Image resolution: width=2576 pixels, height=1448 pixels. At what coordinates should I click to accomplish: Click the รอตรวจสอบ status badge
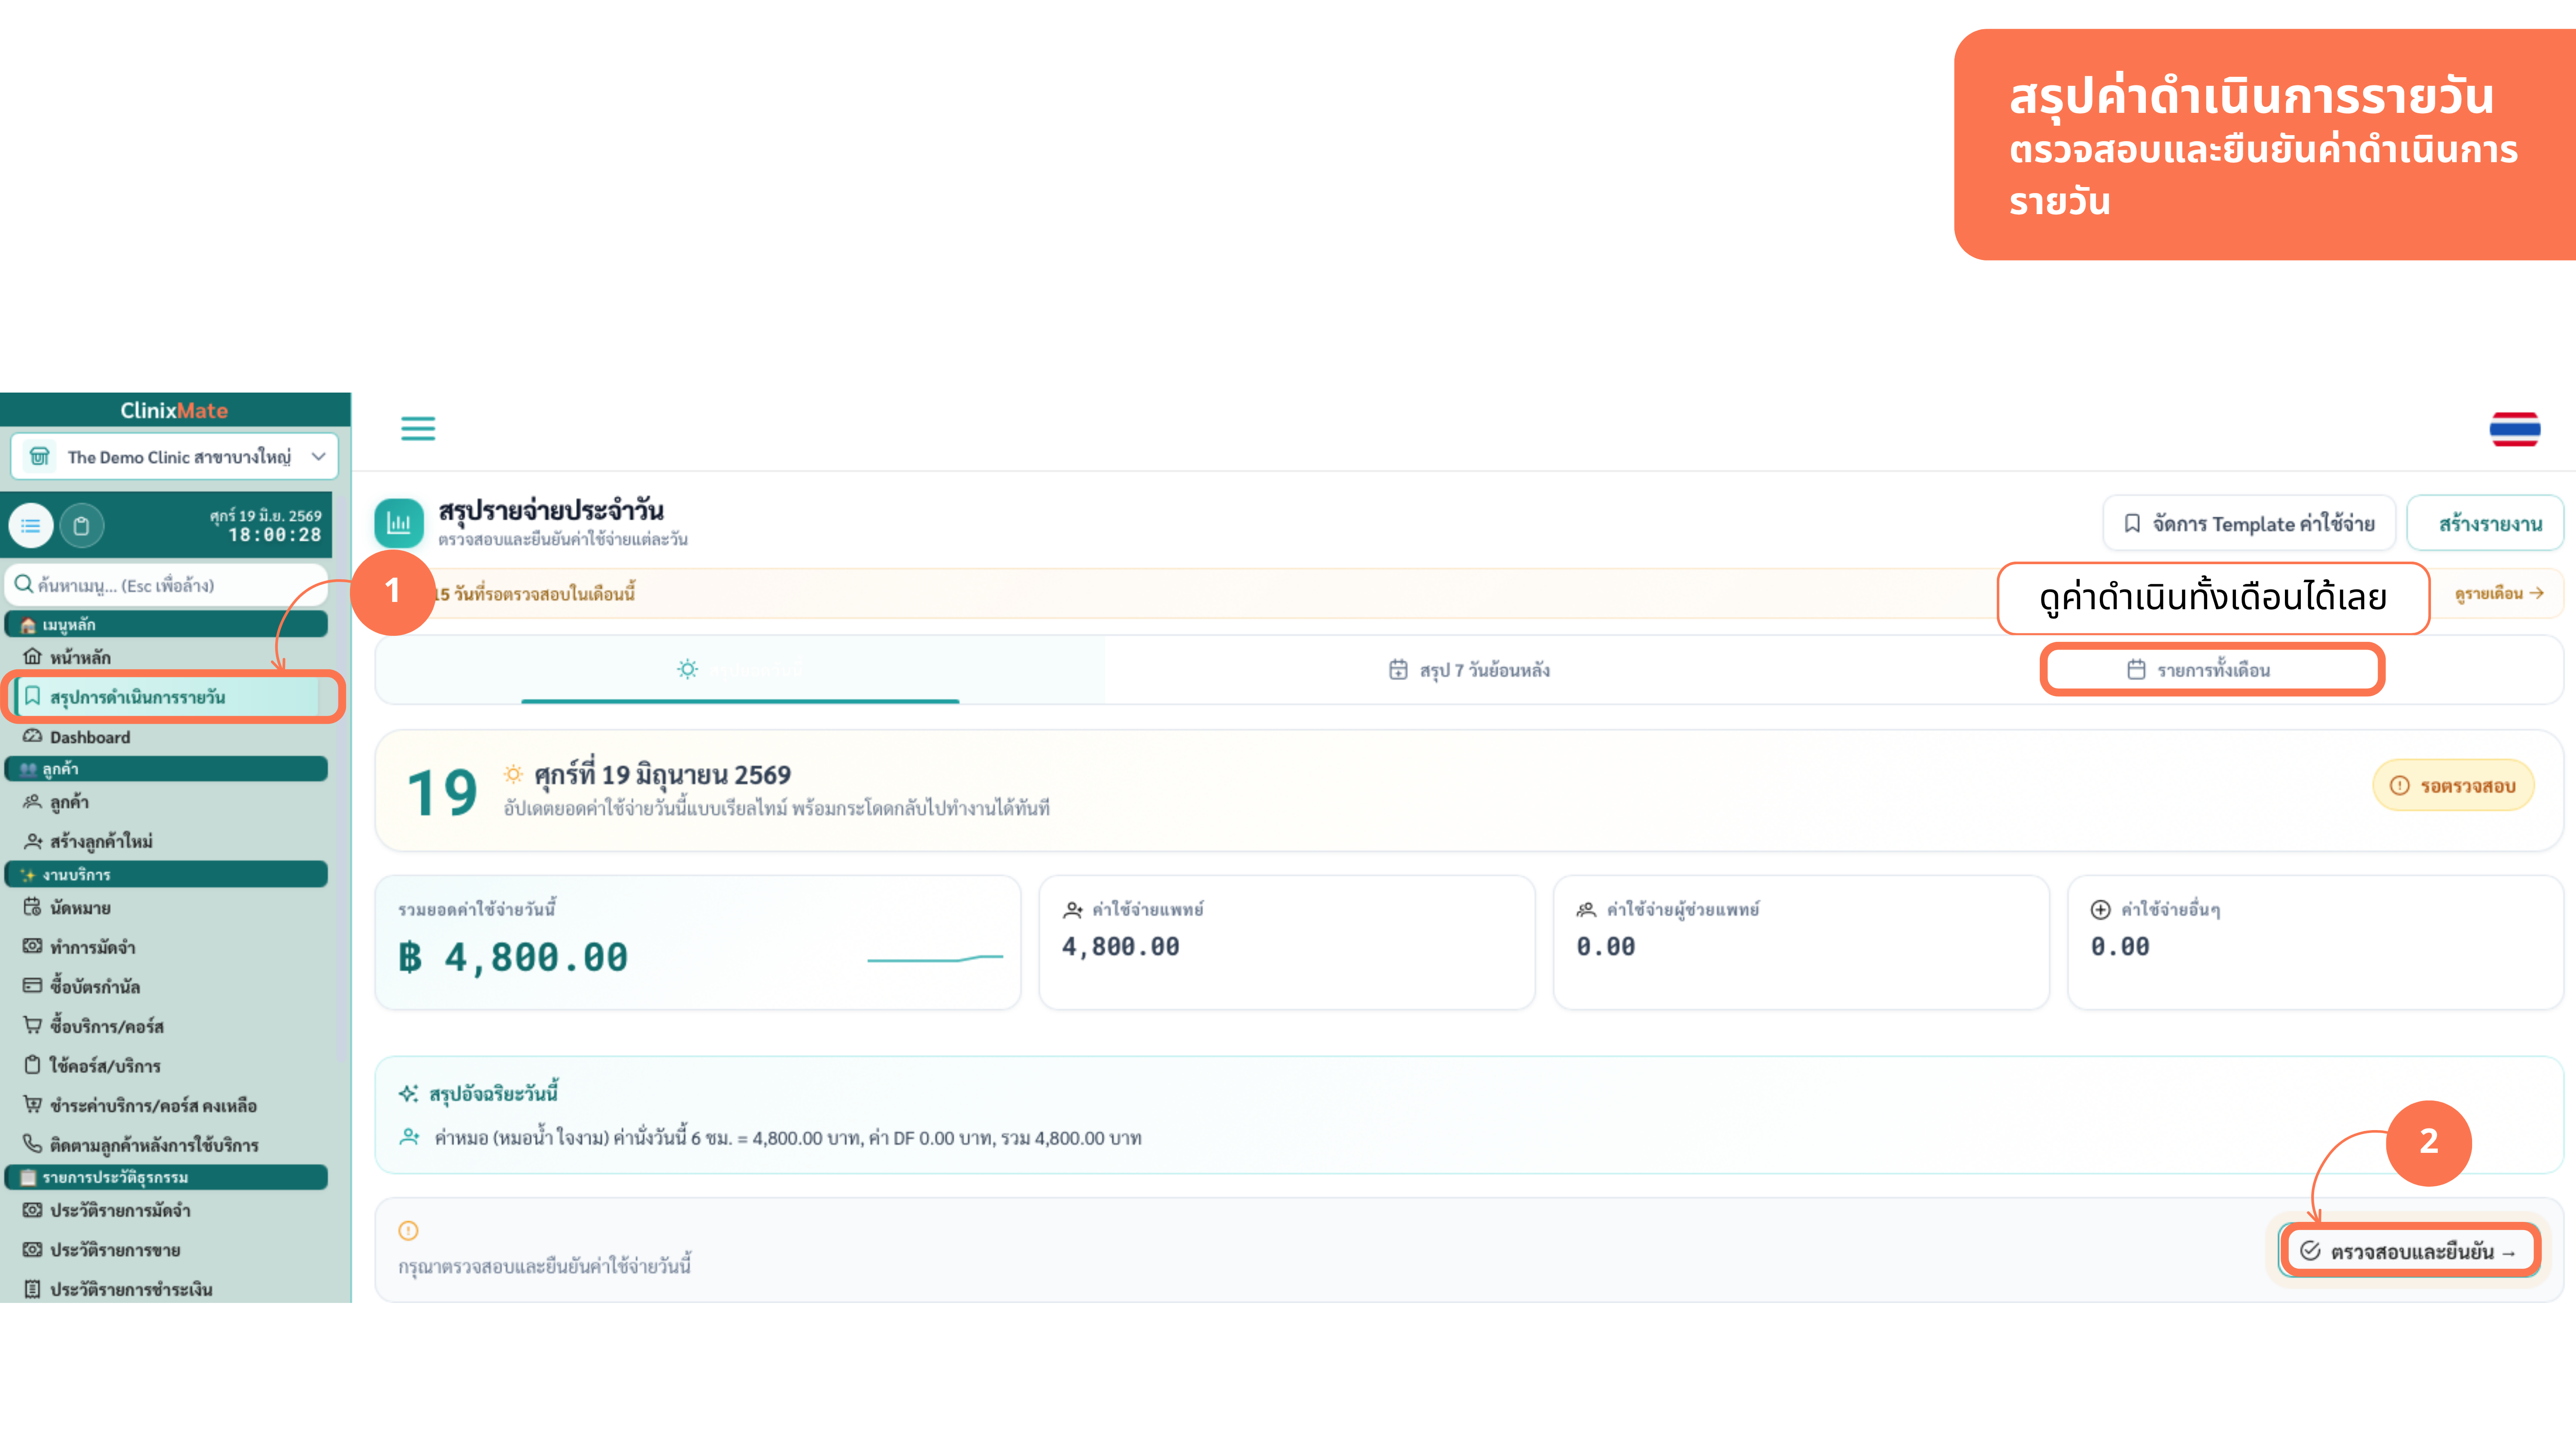click(2453, 786)
